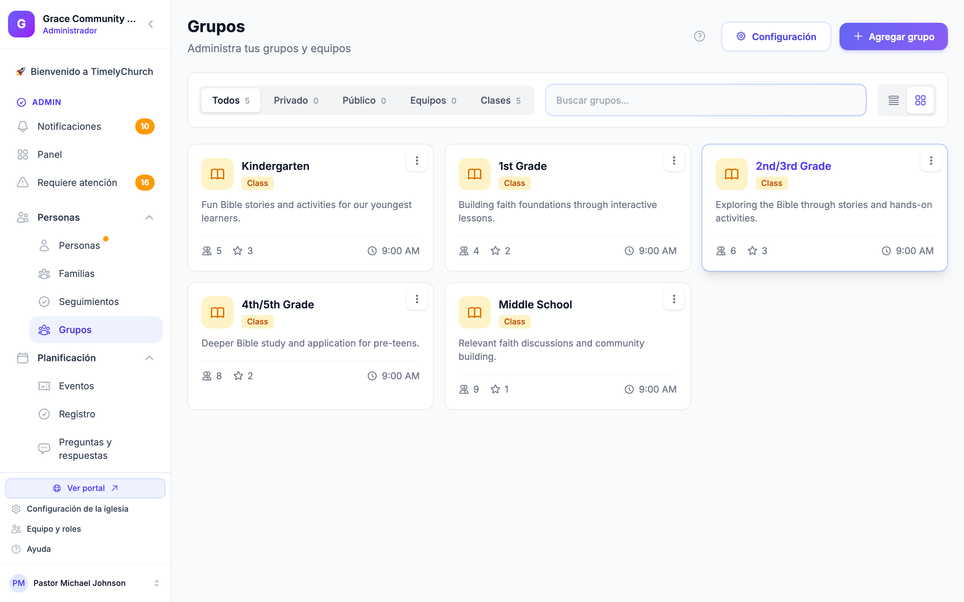Click the Requiere atención warning icon
Image resolution: width=964 pixels, height=602 pixels.
pyautogui.click(x=23, y=182)
